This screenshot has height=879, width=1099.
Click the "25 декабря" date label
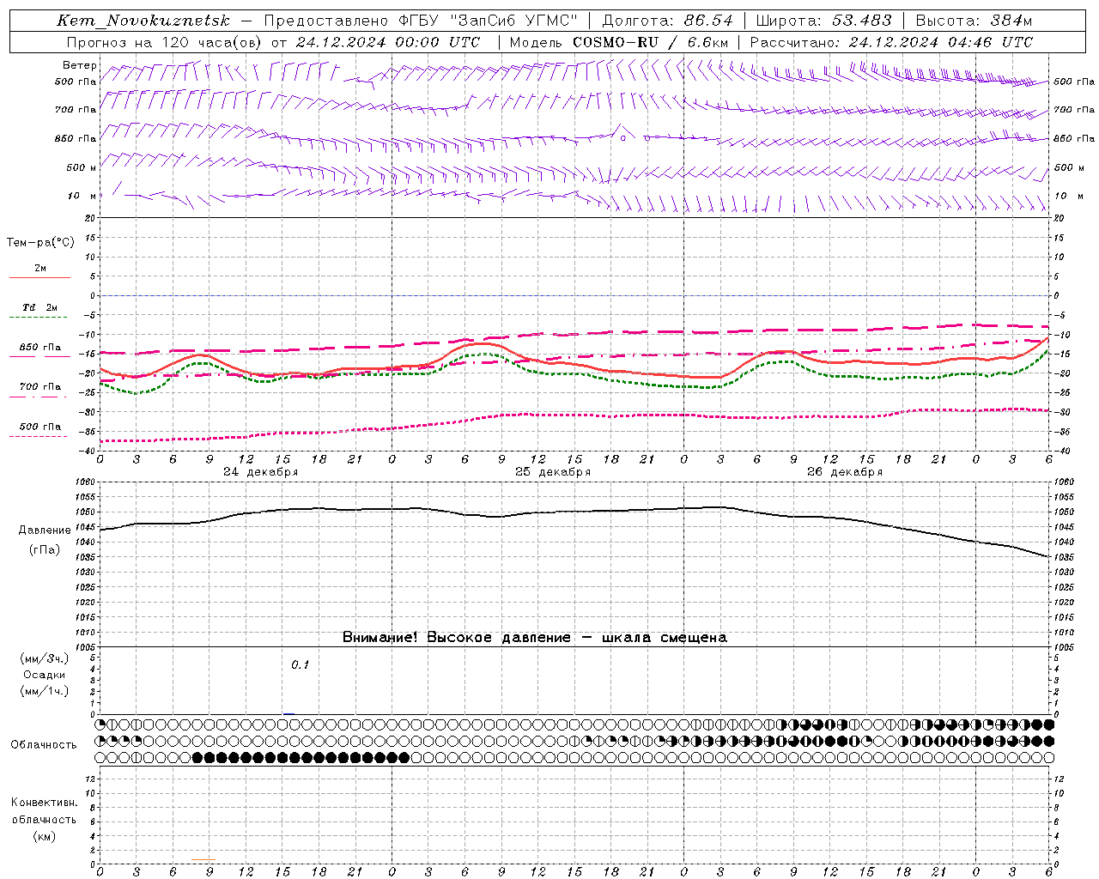[x=552, y=472]
